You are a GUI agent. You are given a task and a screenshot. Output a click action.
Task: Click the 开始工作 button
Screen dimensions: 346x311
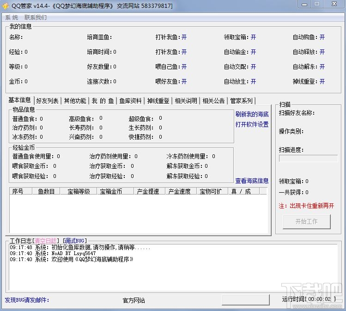(306, 221)
